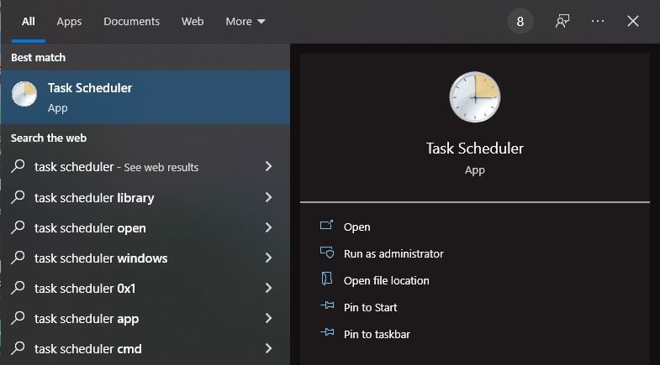
Task: Click search icon beside 'task scheduler 0x1'
Action: [18, 287]
